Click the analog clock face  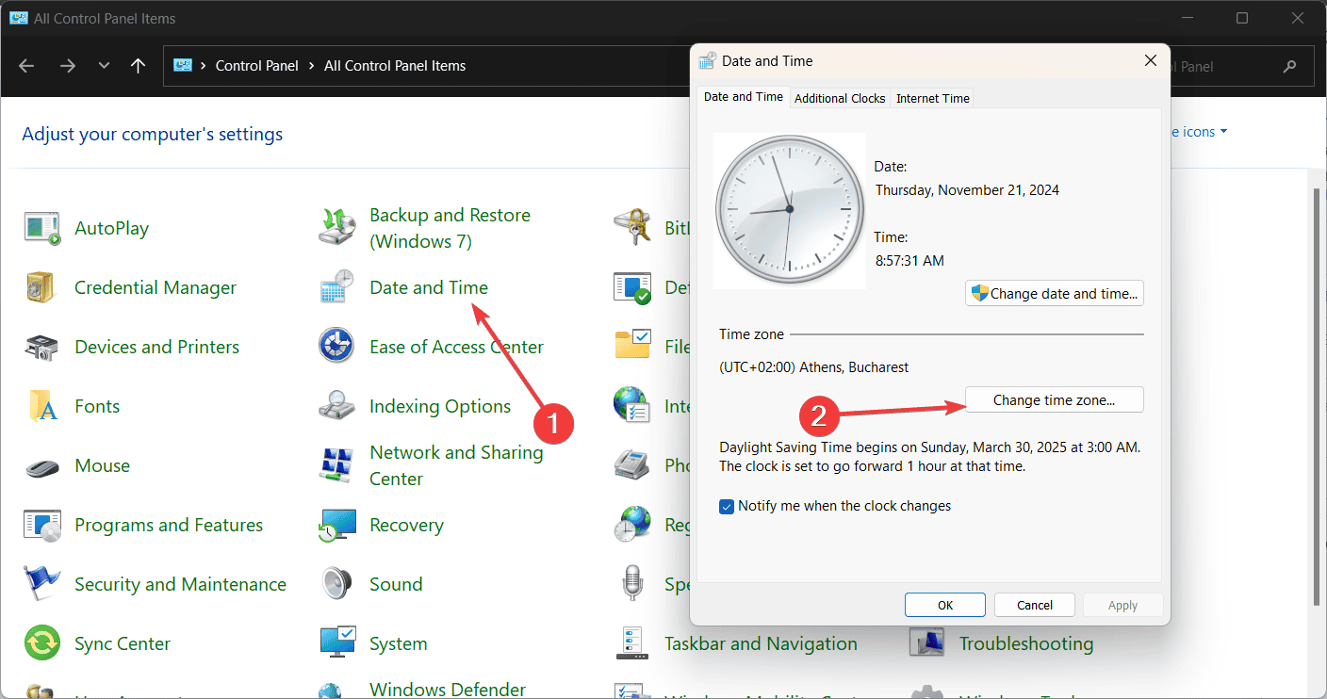(x=789, y=209)
